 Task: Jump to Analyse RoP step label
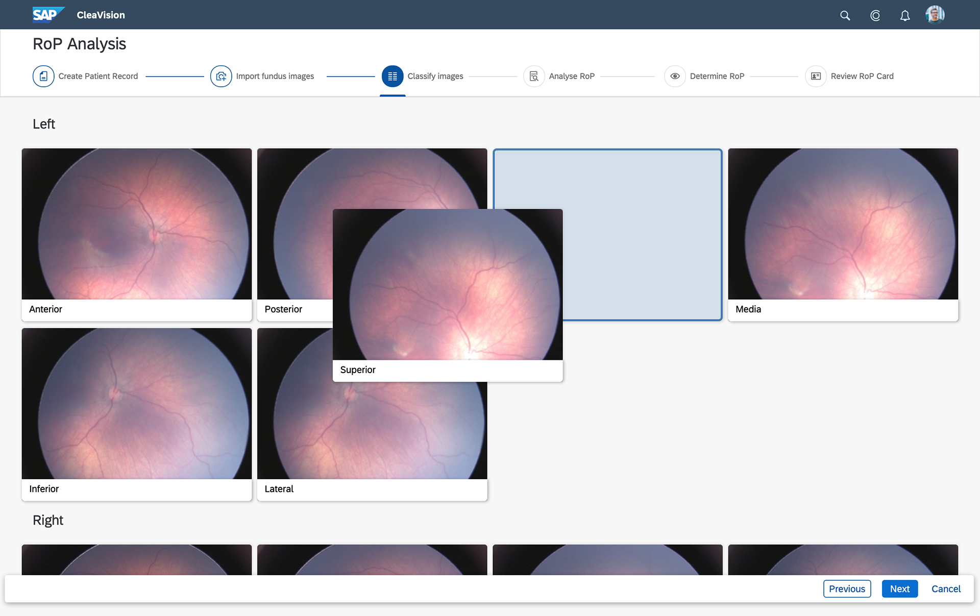click(572, 76)
